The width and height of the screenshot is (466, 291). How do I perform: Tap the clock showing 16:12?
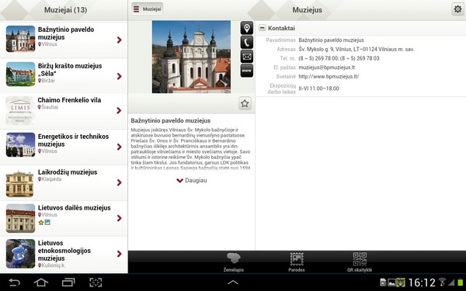(422, 282)
